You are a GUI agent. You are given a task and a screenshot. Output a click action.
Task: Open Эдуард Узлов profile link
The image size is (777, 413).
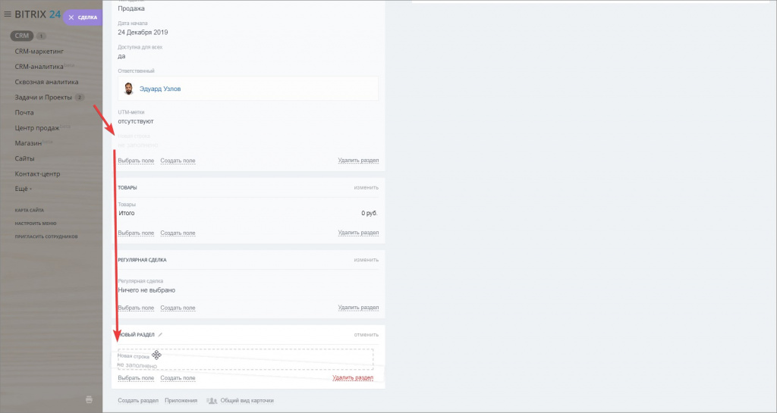tap(160, 89)
